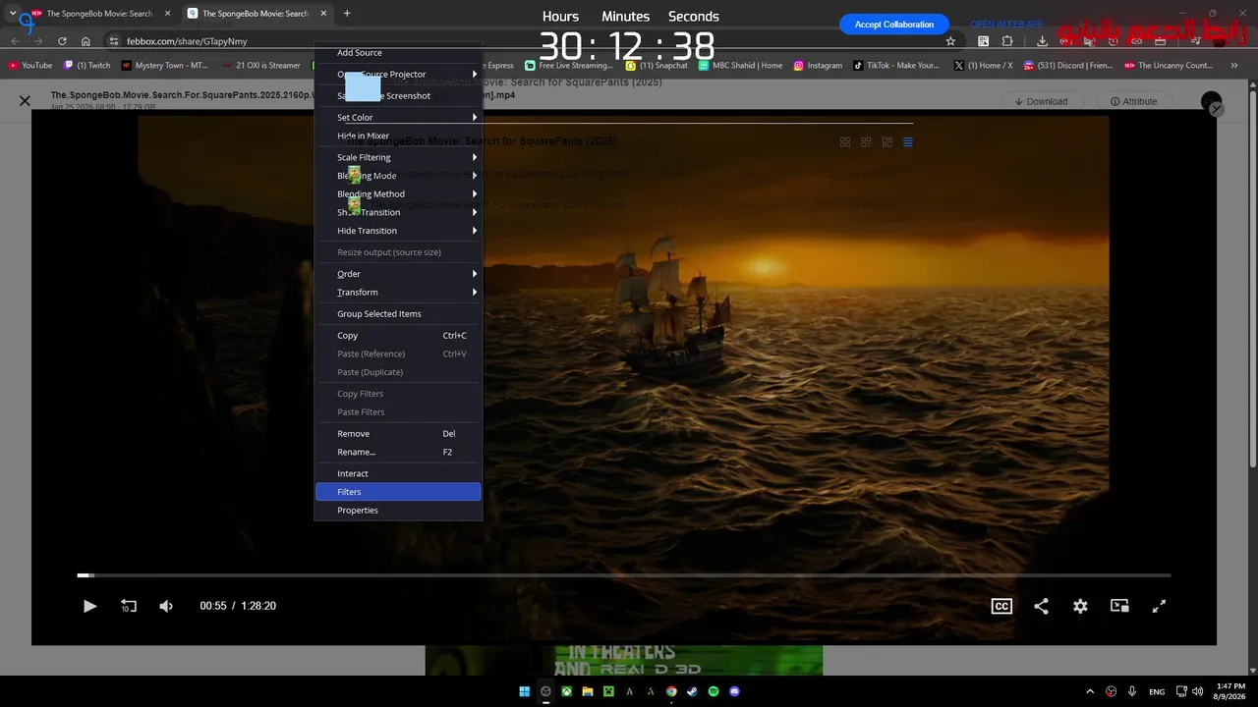This screenshot has height=707, width=1258.
Task: Open the browser extensions puzzle icon
Action: pos(1007,41)
